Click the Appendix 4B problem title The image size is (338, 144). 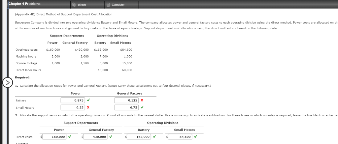click(x=64, y=14)
